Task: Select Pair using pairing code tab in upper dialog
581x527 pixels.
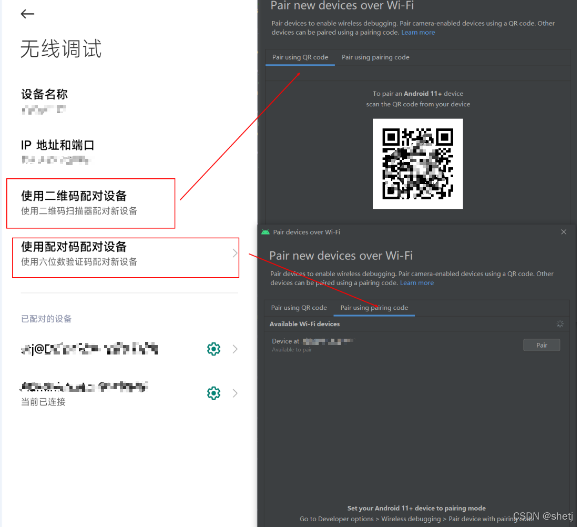Action: click(375, 57)
